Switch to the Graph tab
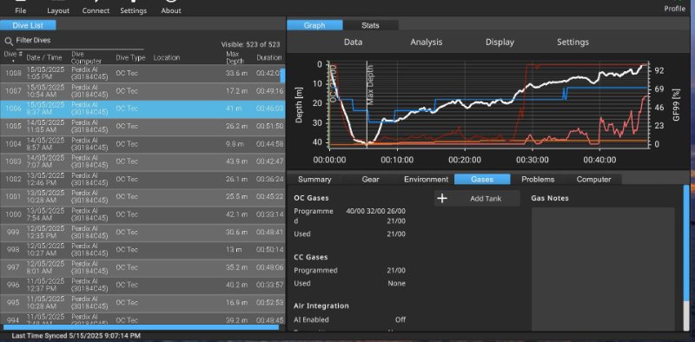This screenshot has height=342, width=695. click(314, 25)
